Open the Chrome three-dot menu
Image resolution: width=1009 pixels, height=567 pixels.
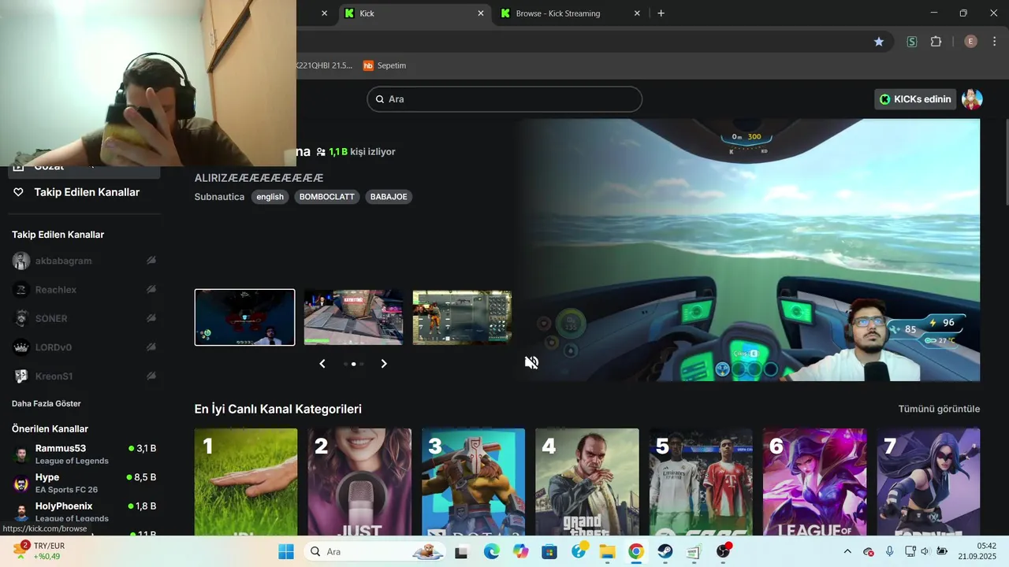coord(994,42)
